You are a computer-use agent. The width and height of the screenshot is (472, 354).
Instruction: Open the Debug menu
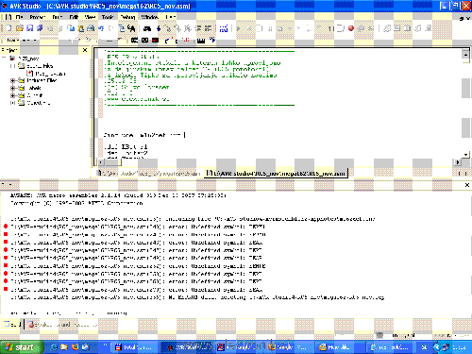(x=127, y=17)
